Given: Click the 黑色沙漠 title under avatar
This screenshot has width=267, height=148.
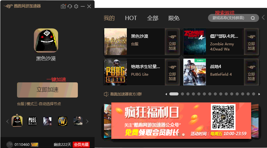Looking at the screenshot, I should pos(46,59).
